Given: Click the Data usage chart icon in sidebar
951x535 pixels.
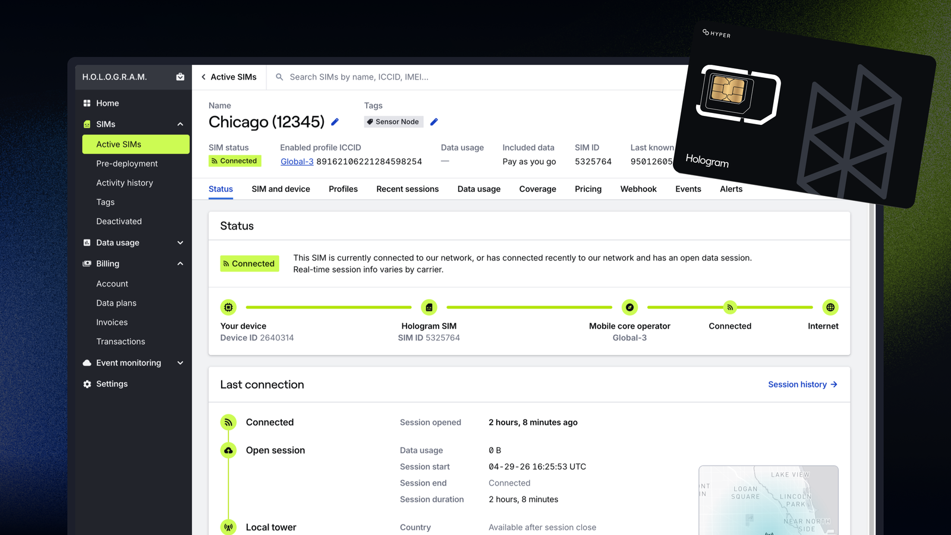Looking at the screenshot, I should [87, 243].
